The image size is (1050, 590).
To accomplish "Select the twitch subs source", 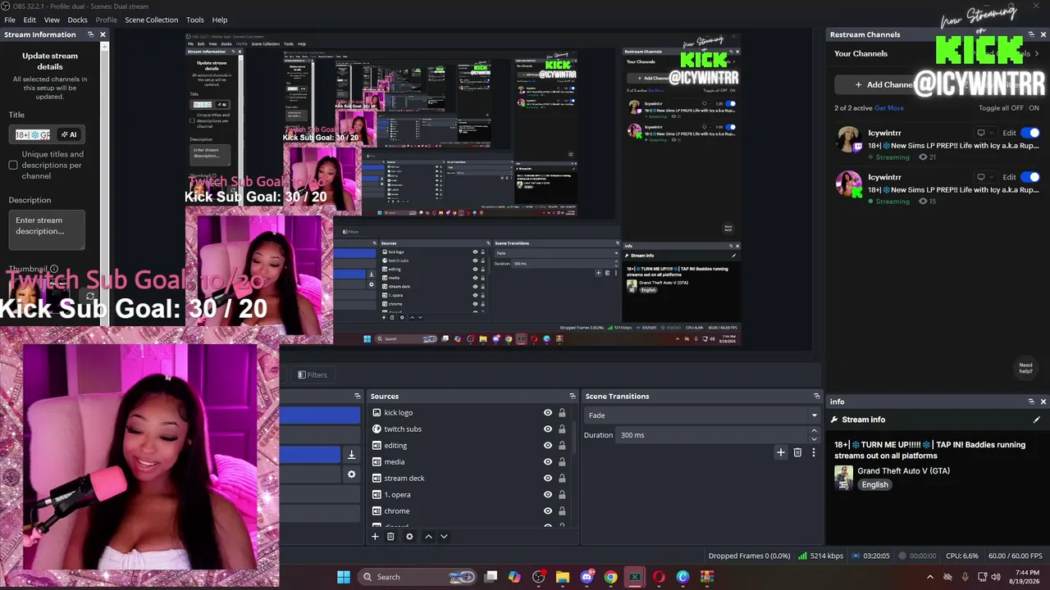I will coord(403,429).
